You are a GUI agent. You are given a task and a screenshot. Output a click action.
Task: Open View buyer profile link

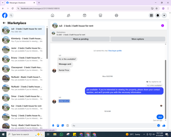(x=115, y=51)
